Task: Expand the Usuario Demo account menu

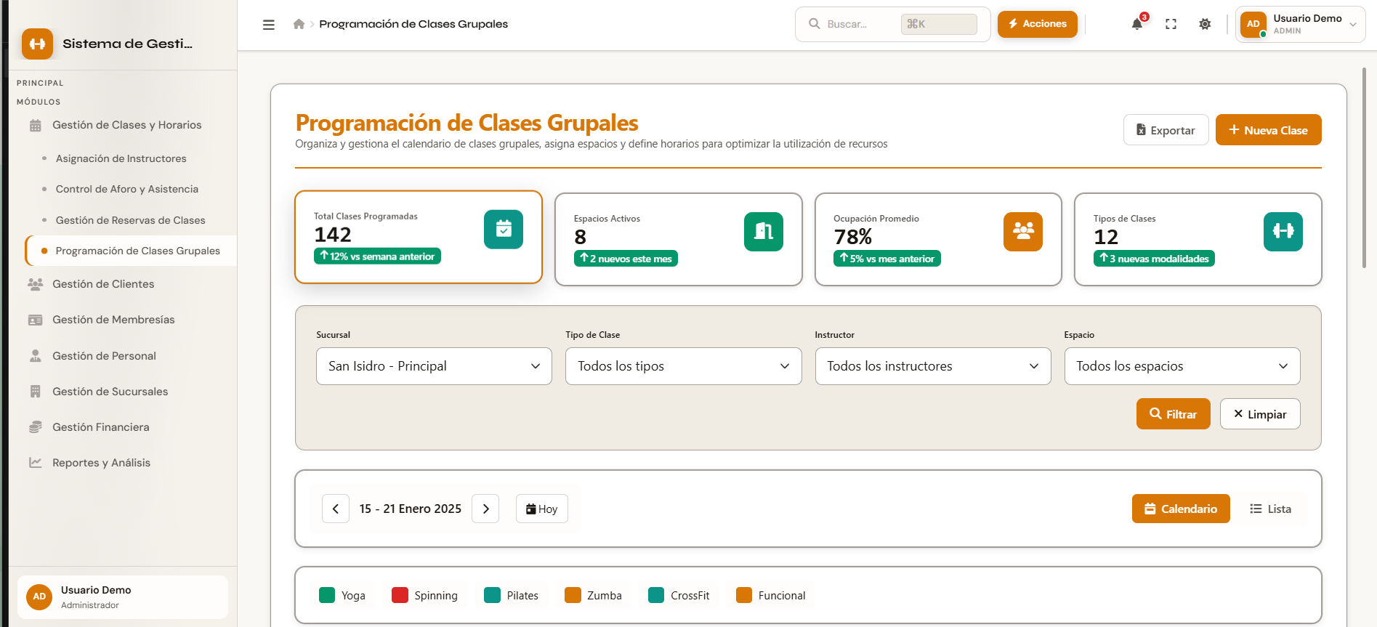Action: click(x=1300, y=24)
